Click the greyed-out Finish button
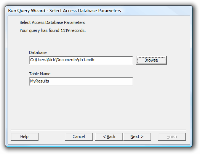Viewport: 200px width, 154px height. pyautogui.click(x=172, y=137)
